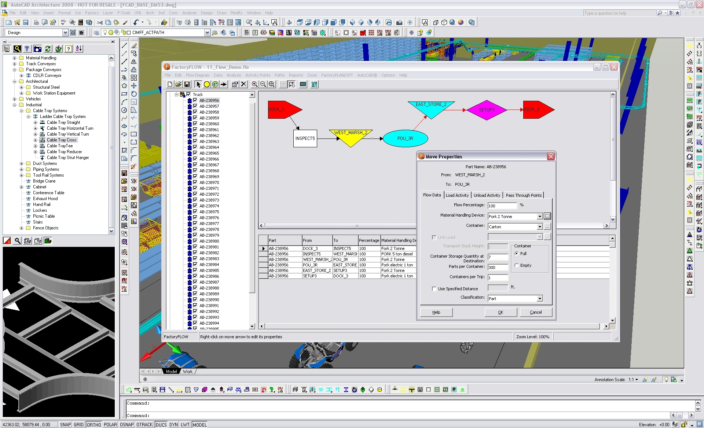
Task: Click the Flow Percentage input field
Action: click(502, 206)
